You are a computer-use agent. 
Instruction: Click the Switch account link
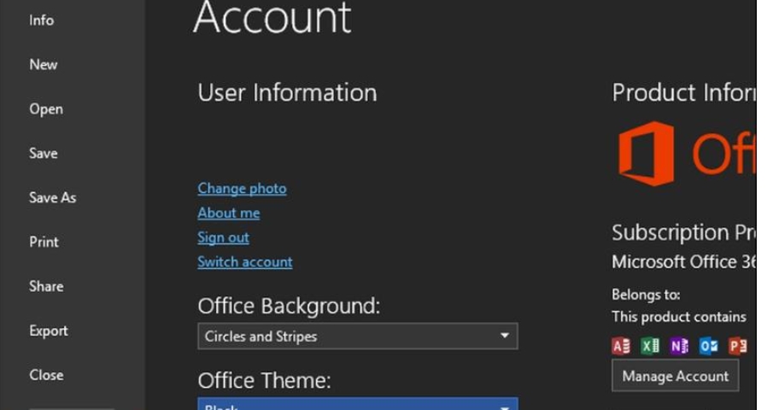coord(244,261)
